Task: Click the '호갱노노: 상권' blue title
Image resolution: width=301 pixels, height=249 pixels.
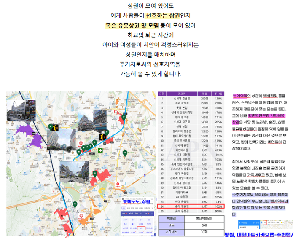Action: click(x=137, y=202)
